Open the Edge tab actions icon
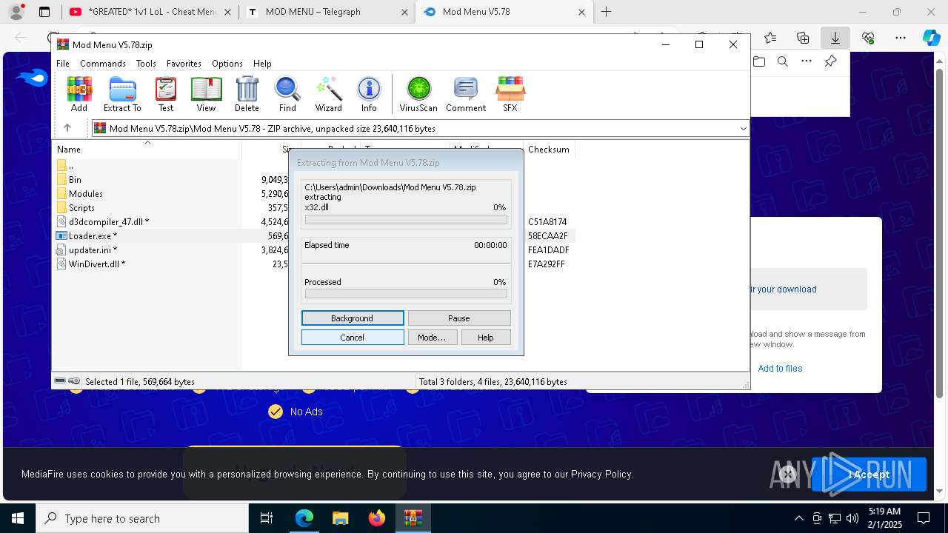Viewport: 948px width, 533px height. [44, 12]
